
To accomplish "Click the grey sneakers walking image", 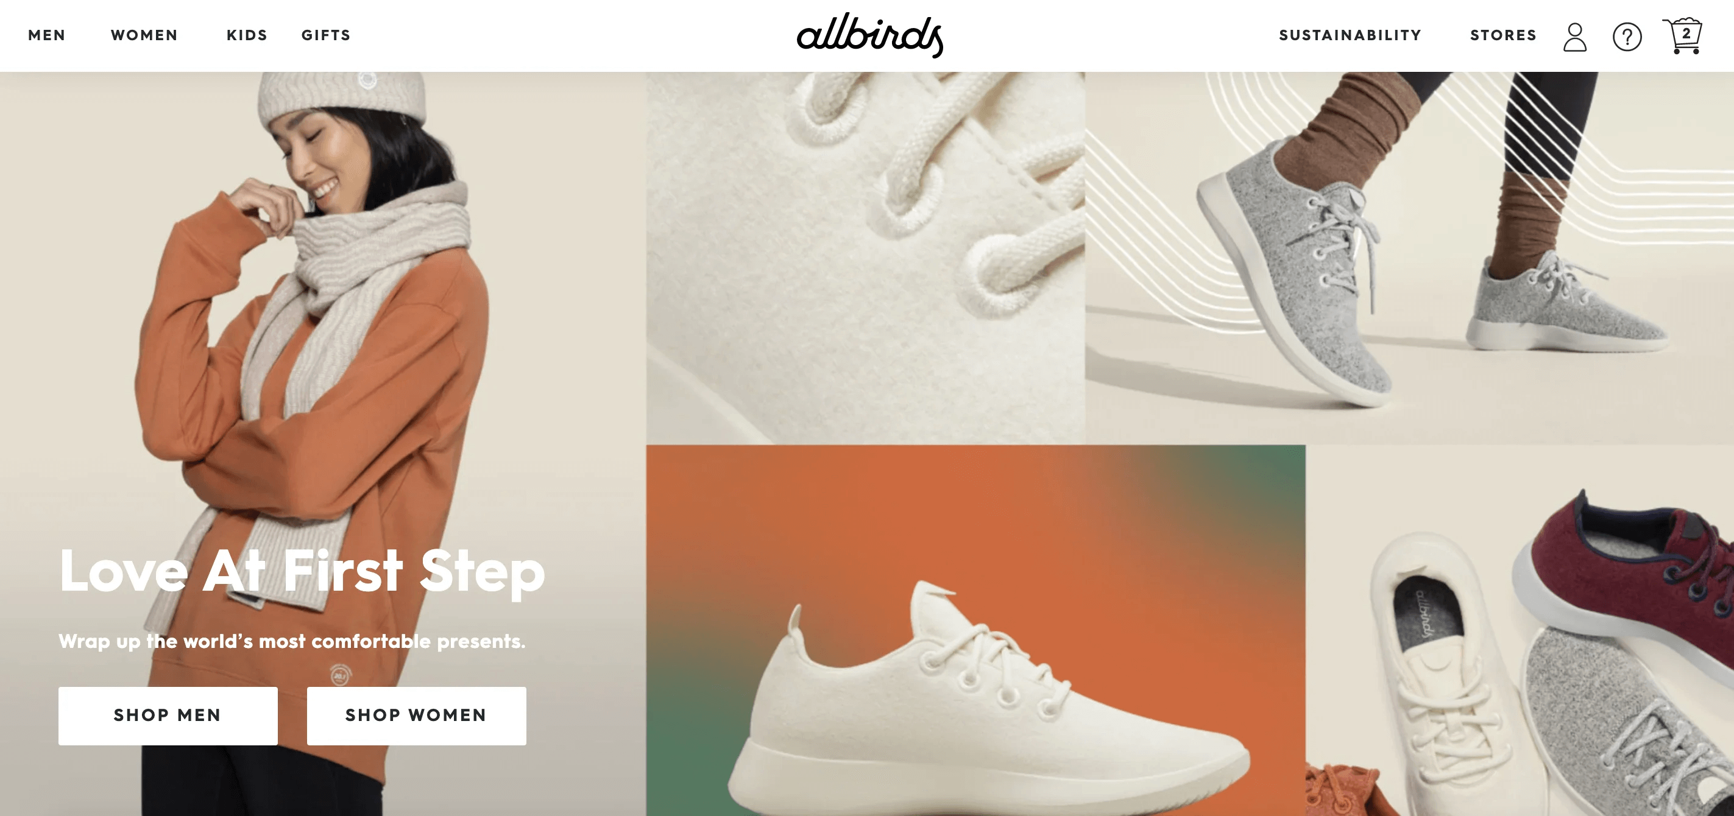I will [x=1409, y=258].
